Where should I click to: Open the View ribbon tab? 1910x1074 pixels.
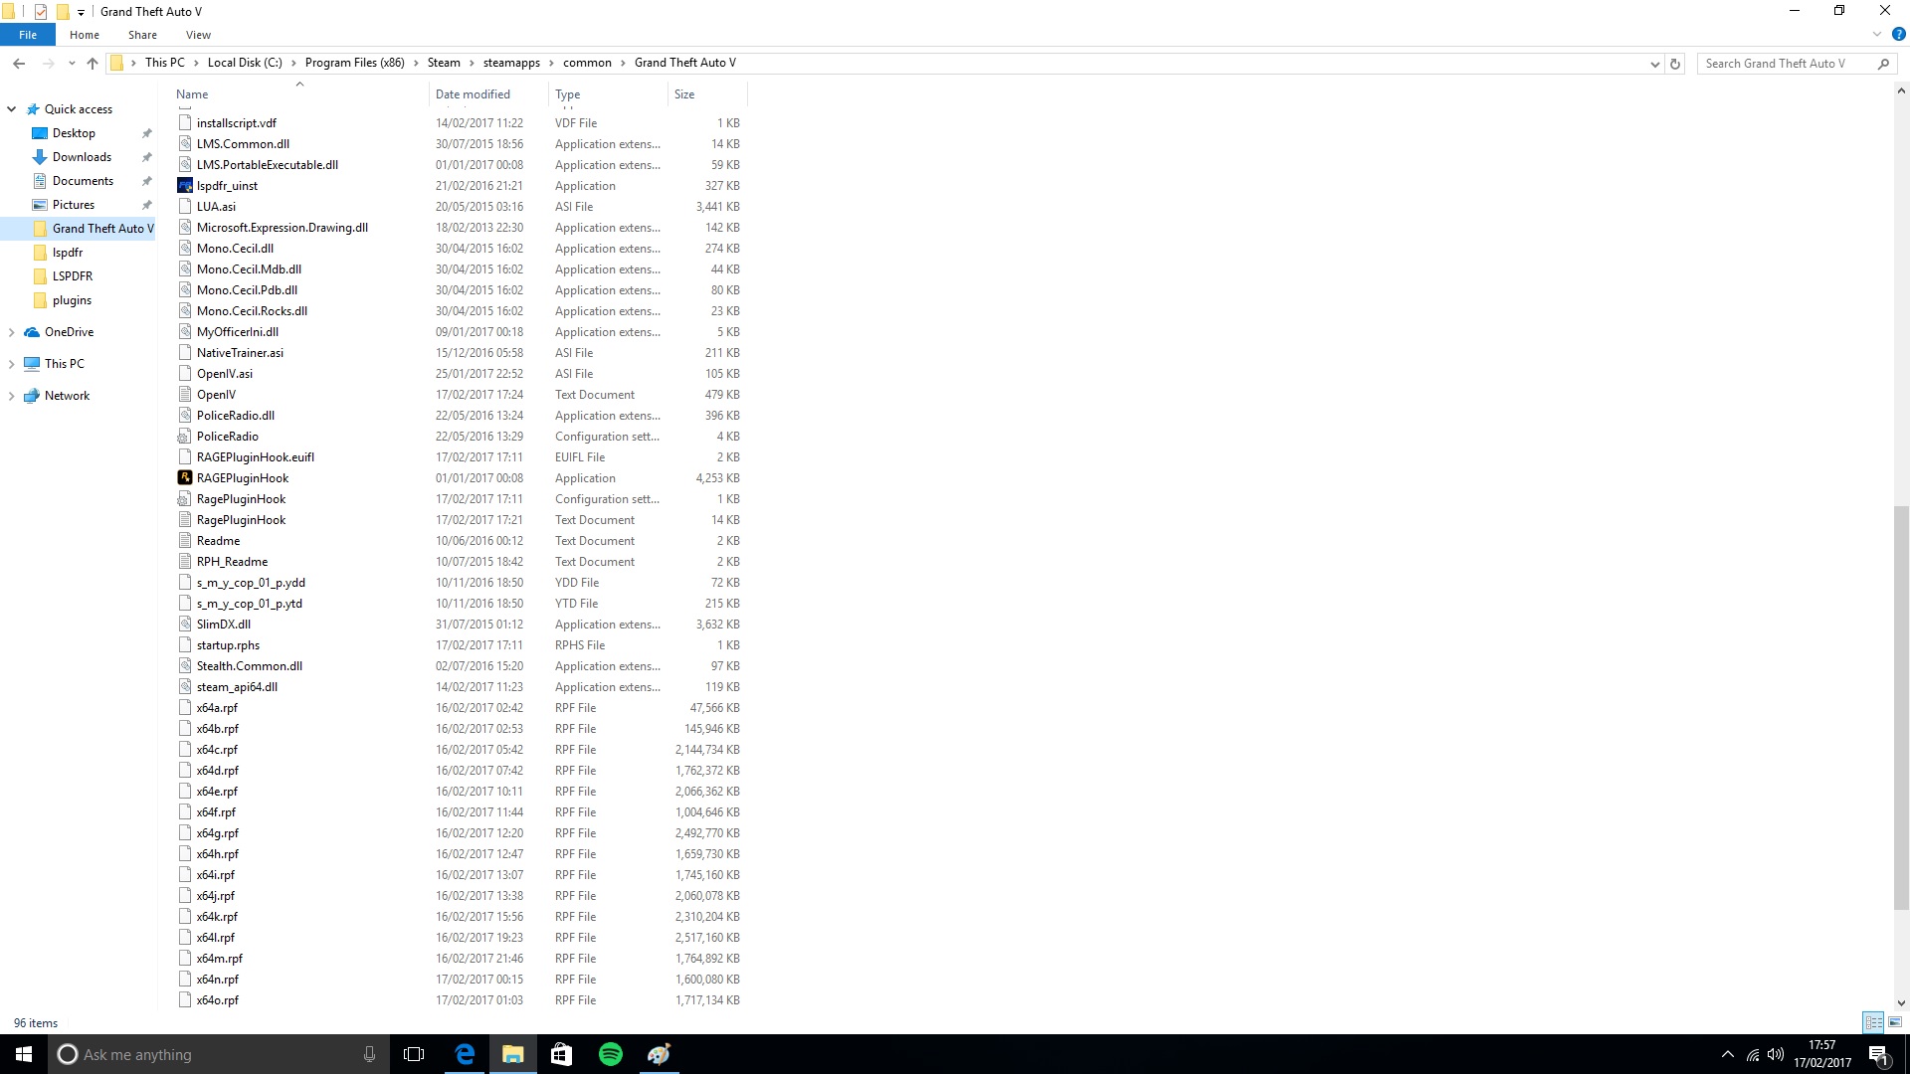coord(198,35)
